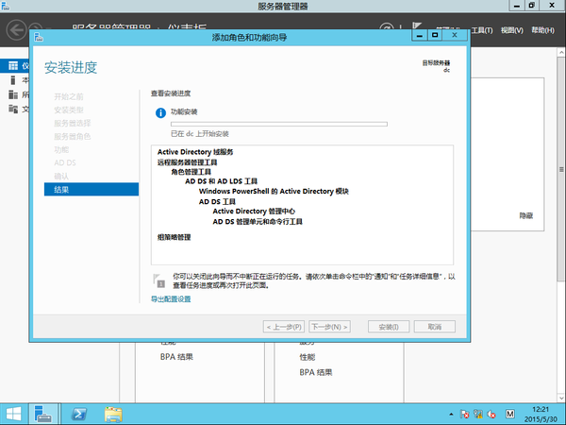Screen dimensions: 566x425
Task: Click the Server Manager back arrow button
Action: pos(16,29)
